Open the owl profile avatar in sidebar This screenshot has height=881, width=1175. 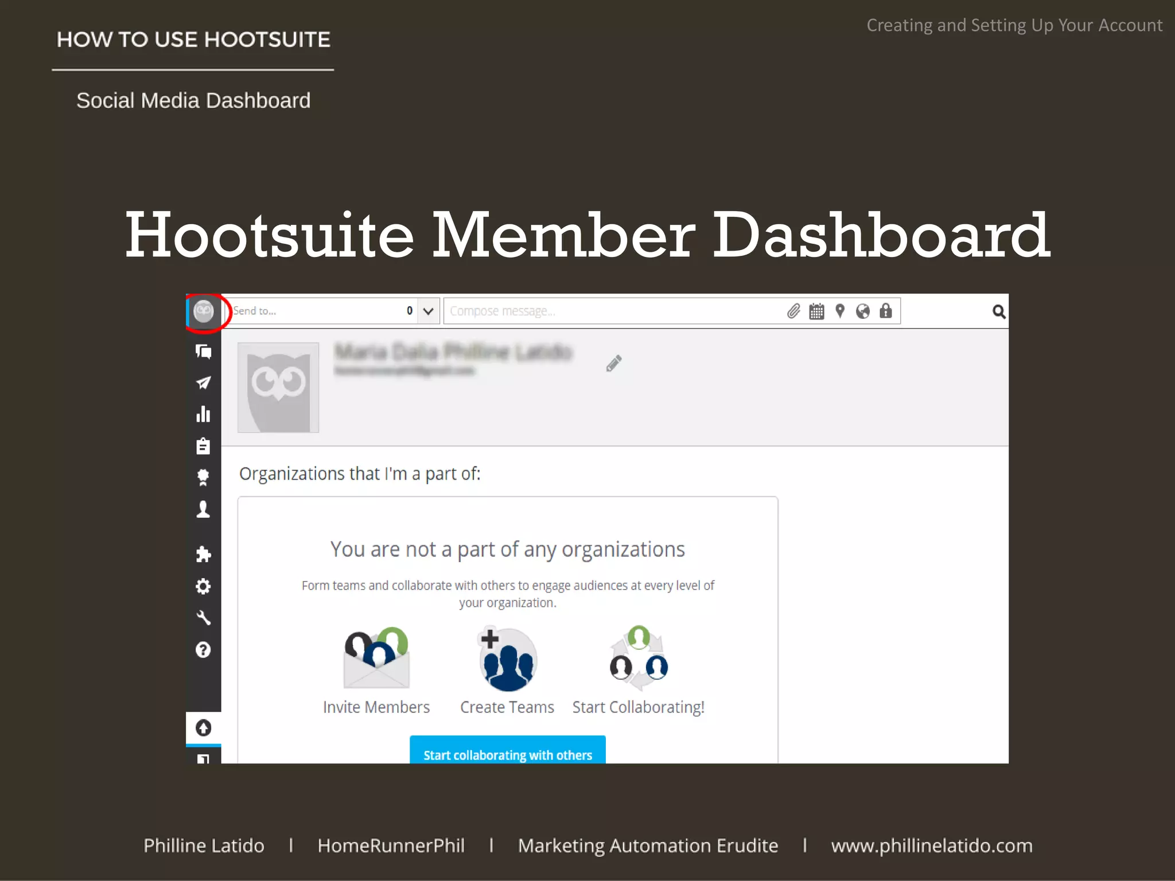(x=204, y=311)
